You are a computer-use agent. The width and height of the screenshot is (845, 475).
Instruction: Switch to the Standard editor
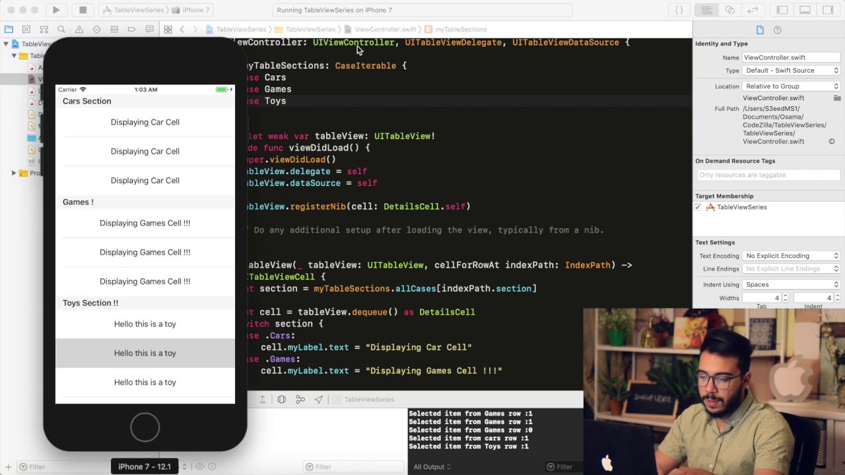(x=706, y=10)
